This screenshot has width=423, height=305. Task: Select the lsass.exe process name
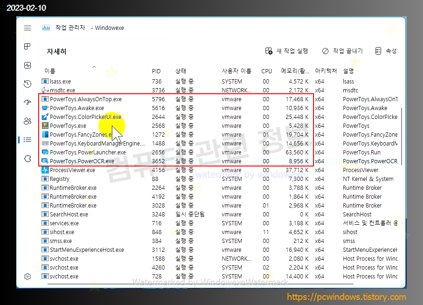point(61,81)
